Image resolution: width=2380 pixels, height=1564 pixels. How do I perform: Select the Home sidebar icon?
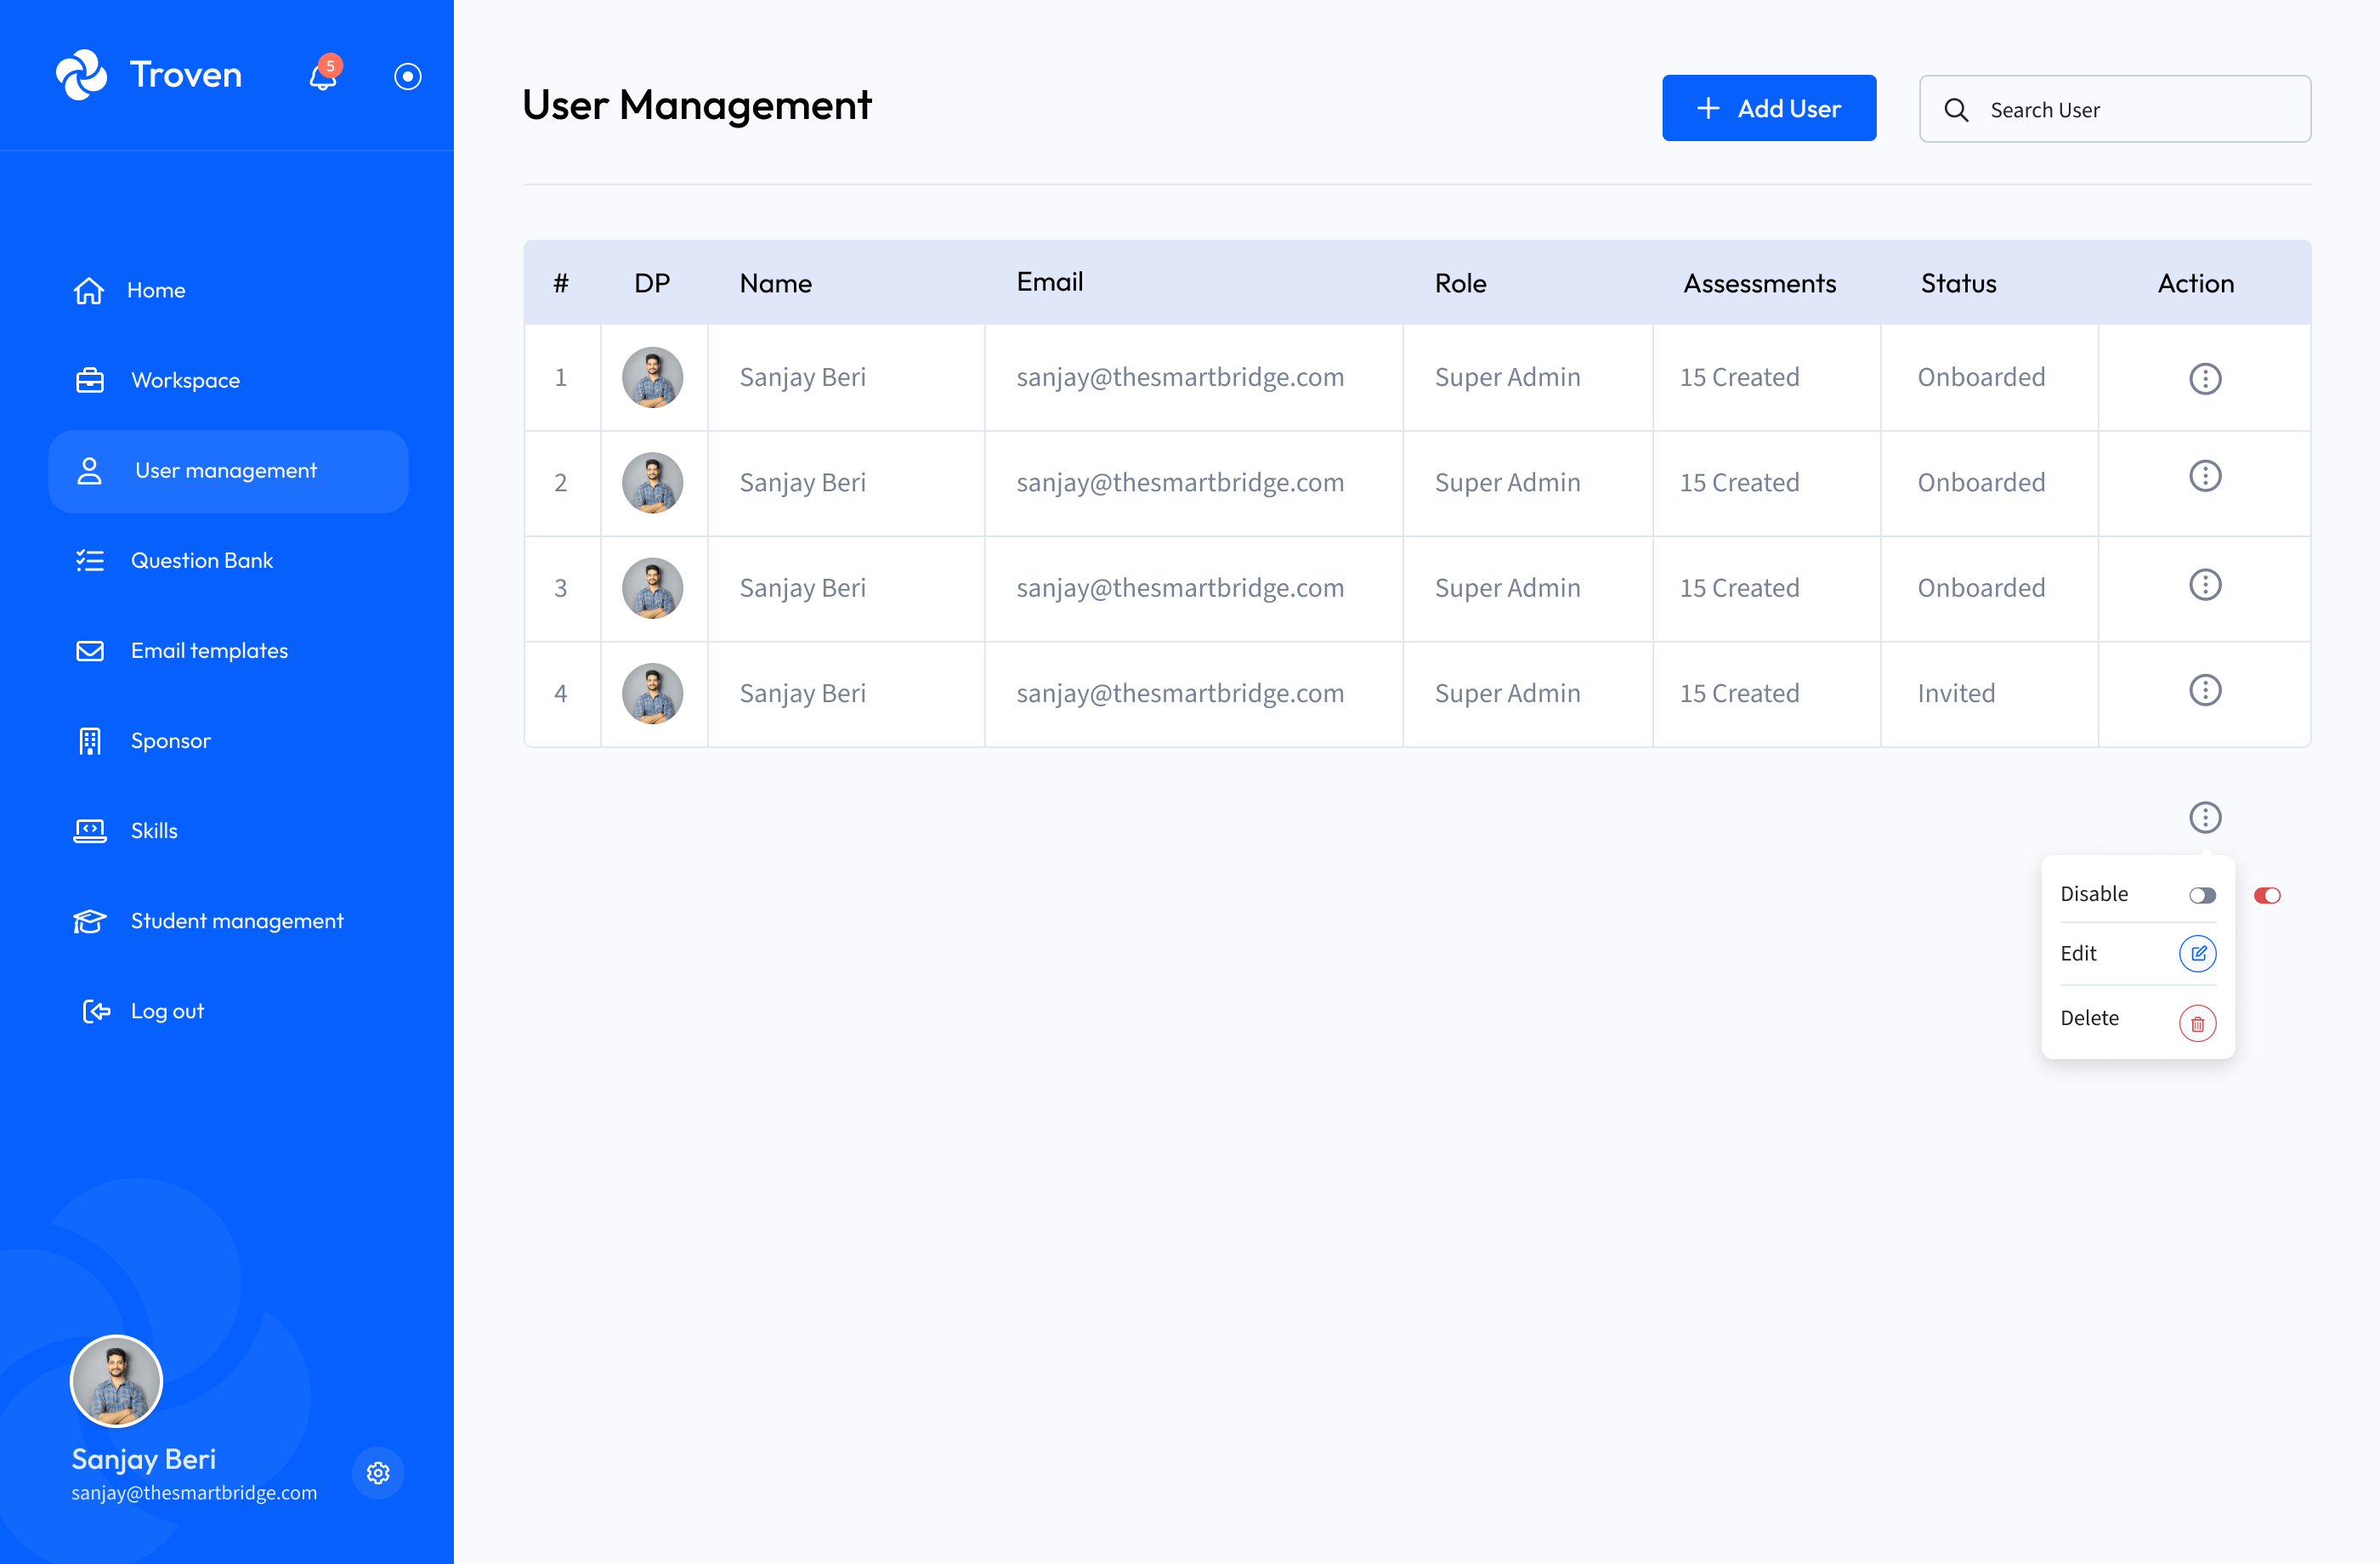pos(90,290)
